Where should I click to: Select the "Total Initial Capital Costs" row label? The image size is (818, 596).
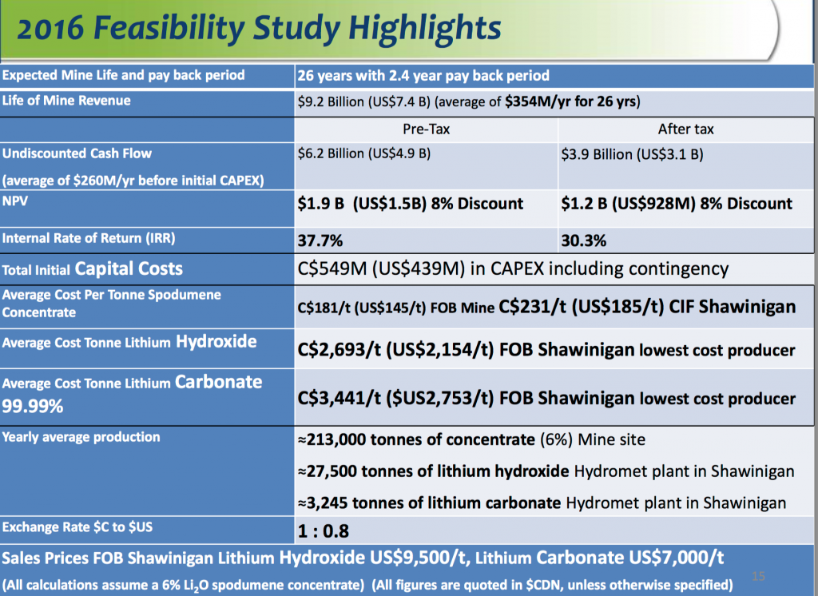point(93,269)
